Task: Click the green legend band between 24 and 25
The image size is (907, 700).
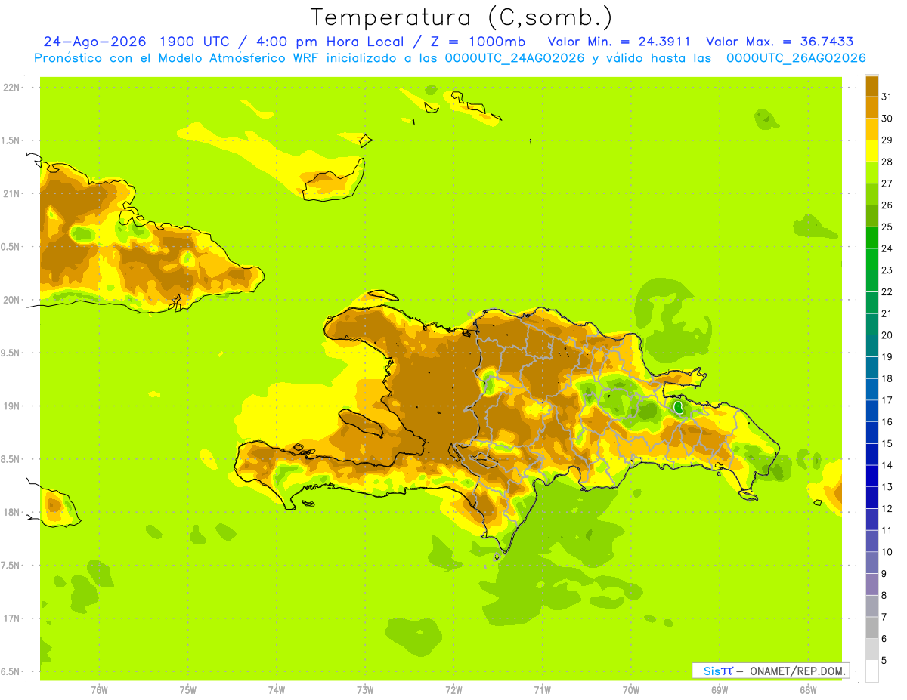Action: [871, 238]
